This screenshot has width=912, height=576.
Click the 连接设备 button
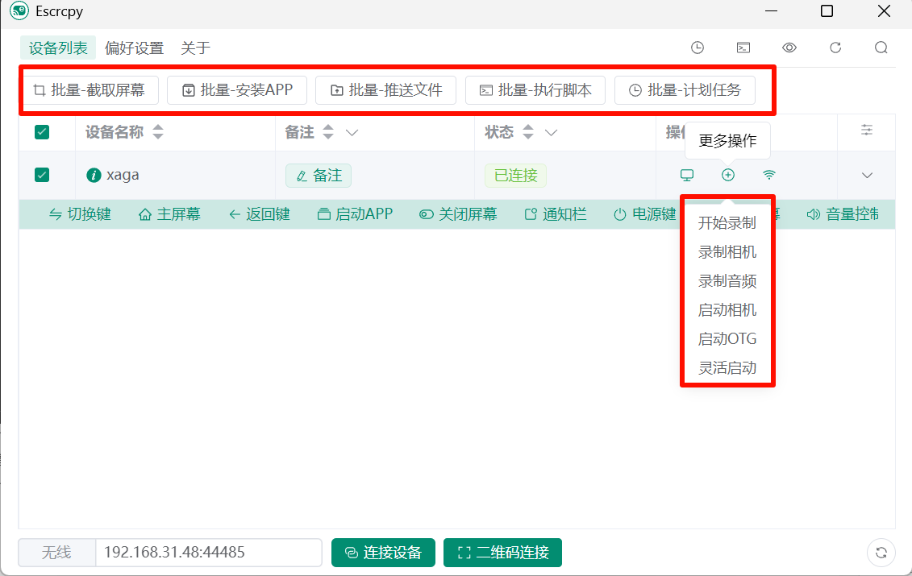(x=383, y=553)
